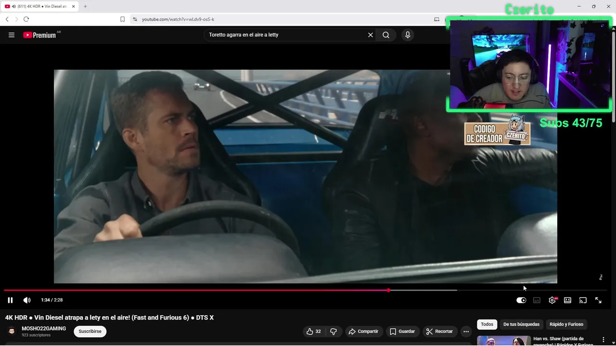This screenshot has height=346, width=616.
Task: Reload the current page
Action: [x=26, y=19]
